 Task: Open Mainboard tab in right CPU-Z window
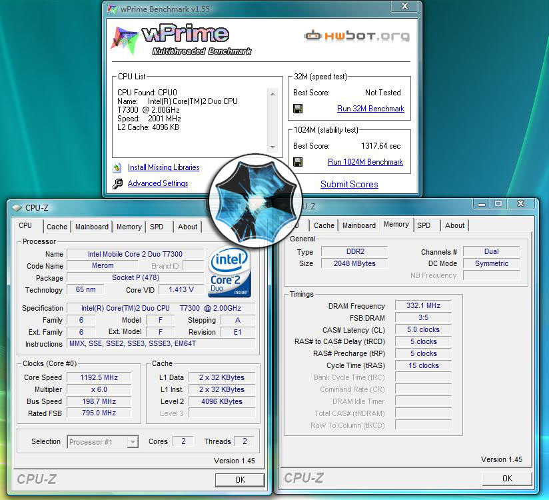pyautogui.click(x=359, y=225)
